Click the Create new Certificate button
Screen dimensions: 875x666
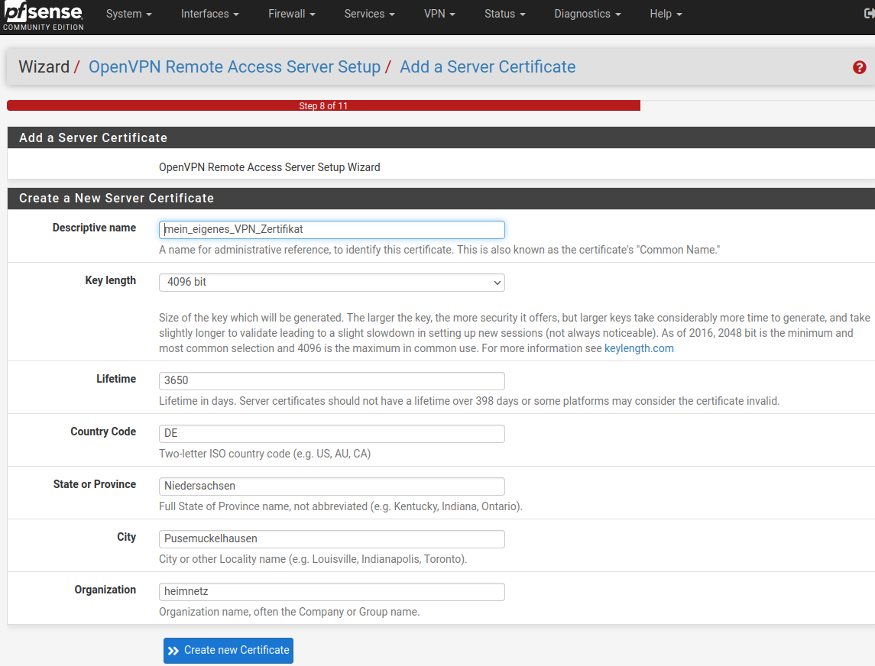tap(228, 651)
